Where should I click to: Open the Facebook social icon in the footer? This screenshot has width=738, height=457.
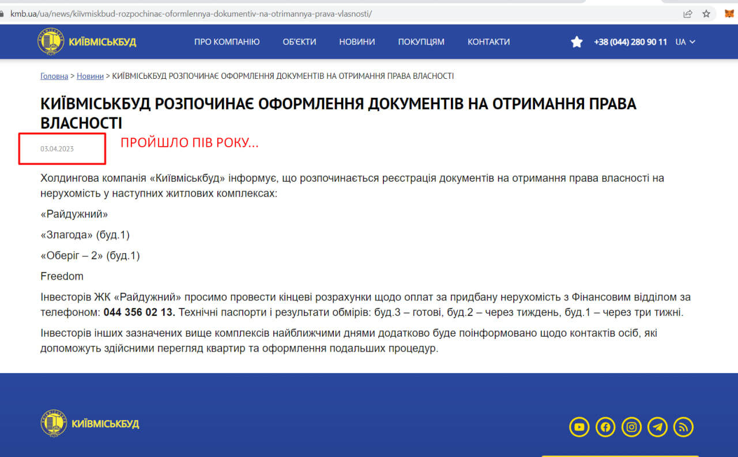click(x=605, y=427)
